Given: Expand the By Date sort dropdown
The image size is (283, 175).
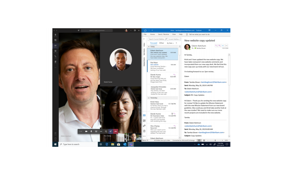Looking at the screenshot, I should 170,43.
